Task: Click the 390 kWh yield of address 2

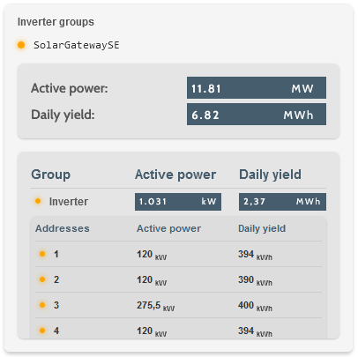Action: tap(255, 280)
